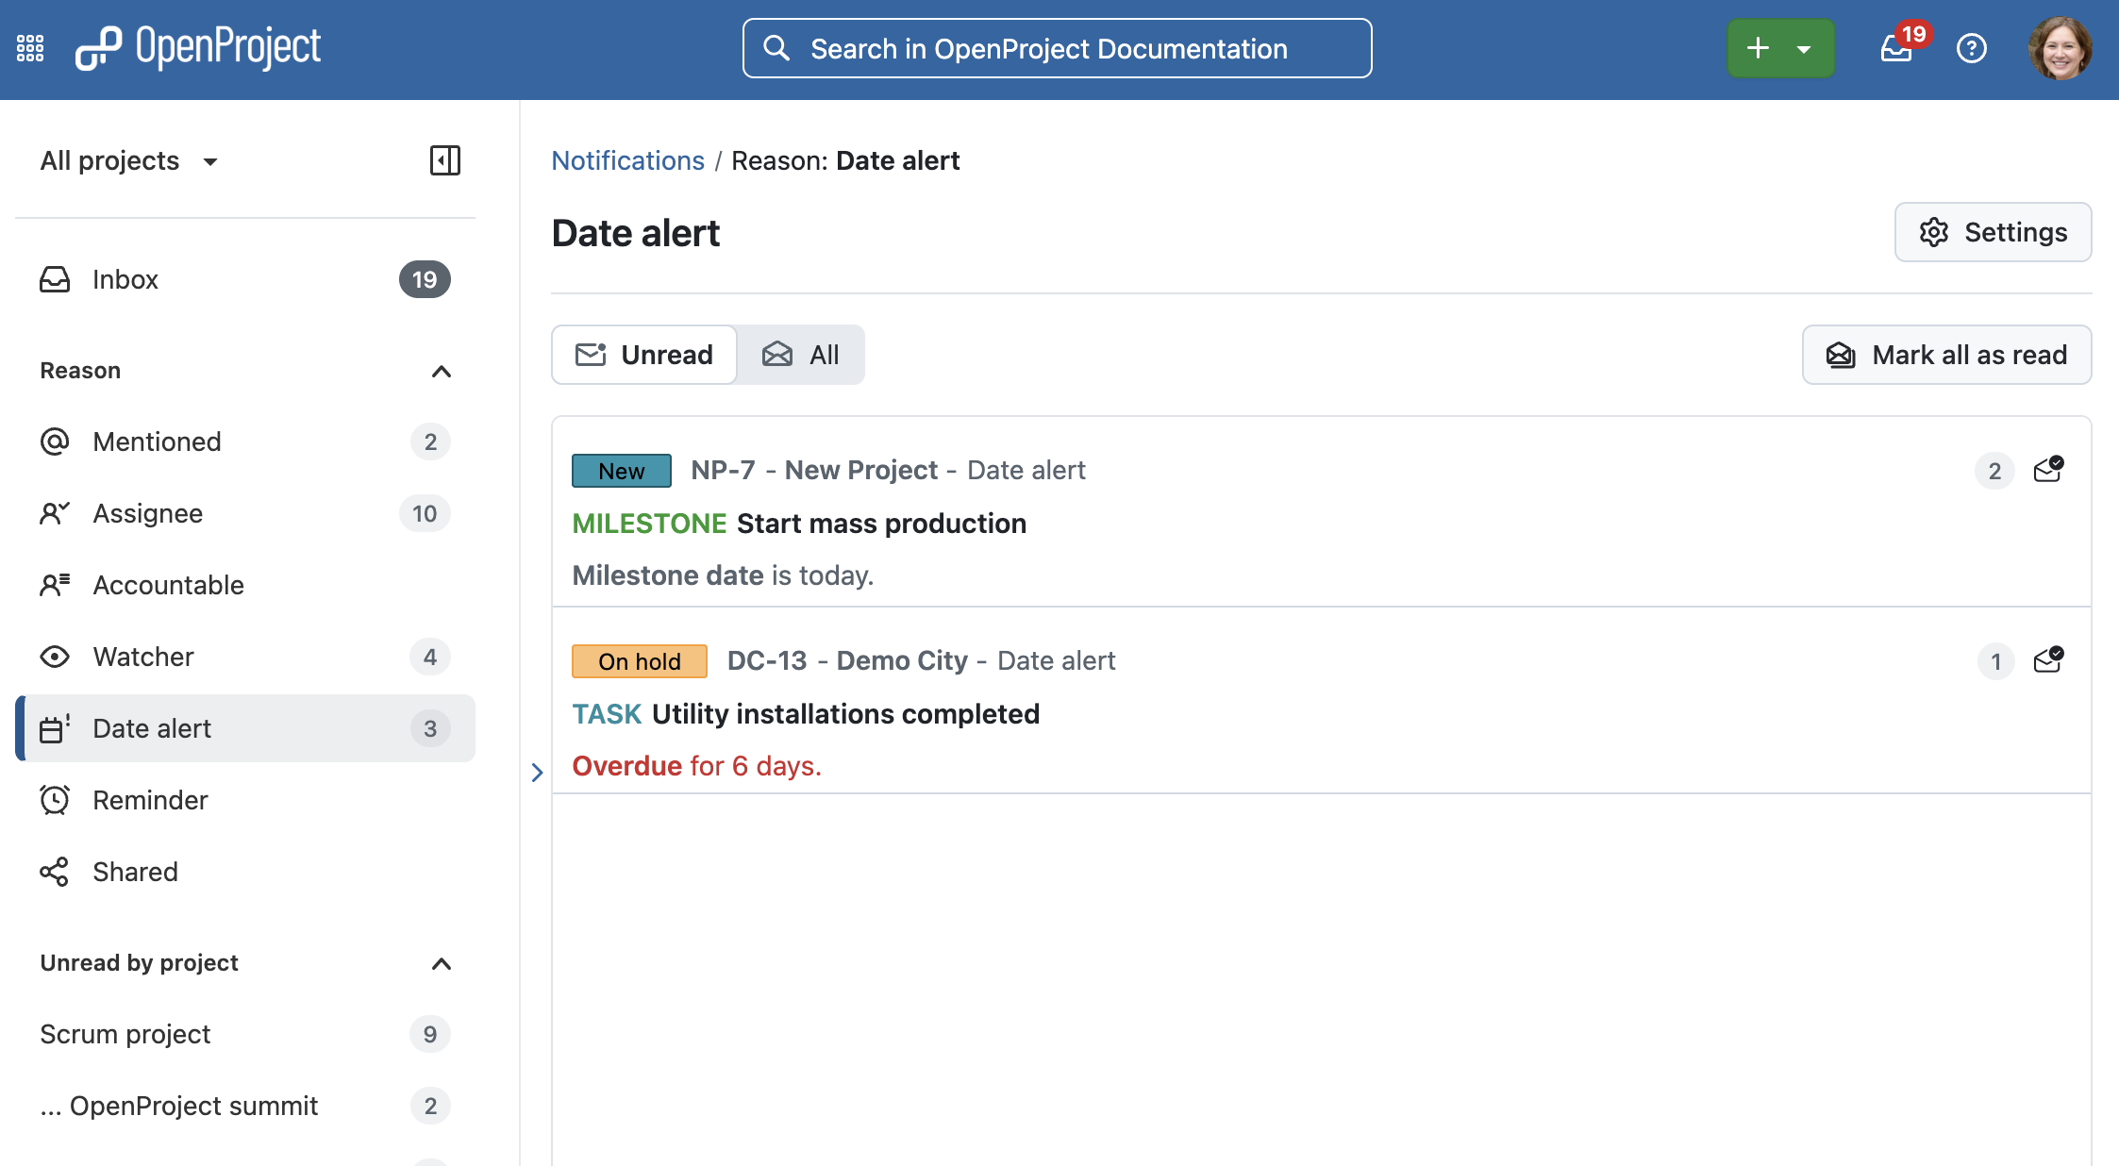Click the Assignee count badge 10

(x=425, y=513)
